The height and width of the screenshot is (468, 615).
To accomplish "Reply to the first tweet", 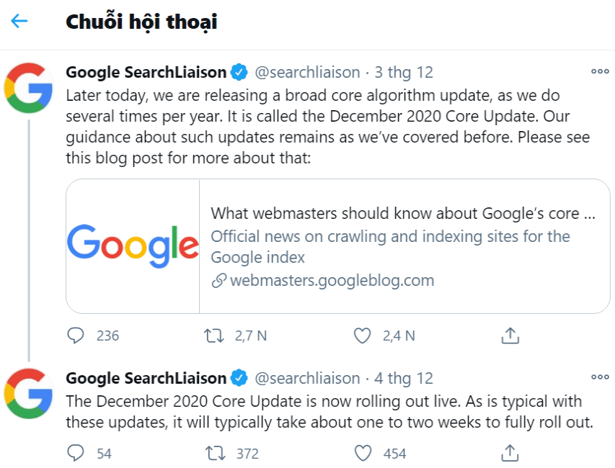I will 76,336.
